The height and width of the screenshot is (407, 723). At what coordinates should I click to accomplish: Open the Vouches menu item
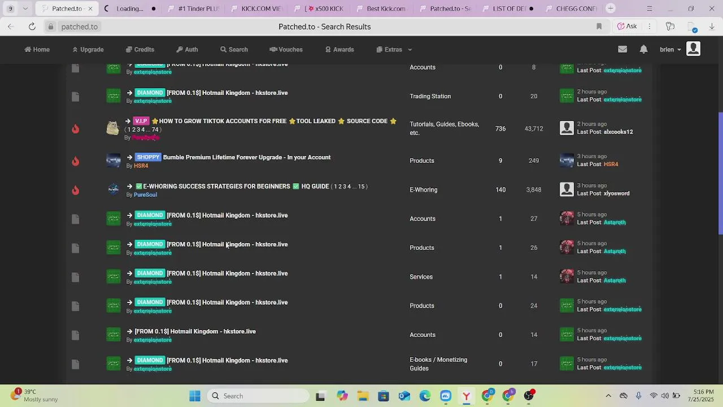coord(286,49)
